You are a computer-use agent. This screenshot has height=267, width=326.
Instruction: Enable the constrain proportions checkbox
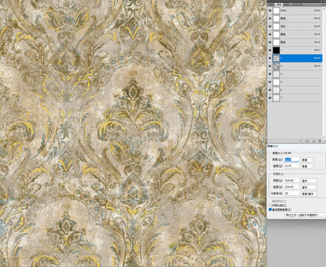point(270,205)
